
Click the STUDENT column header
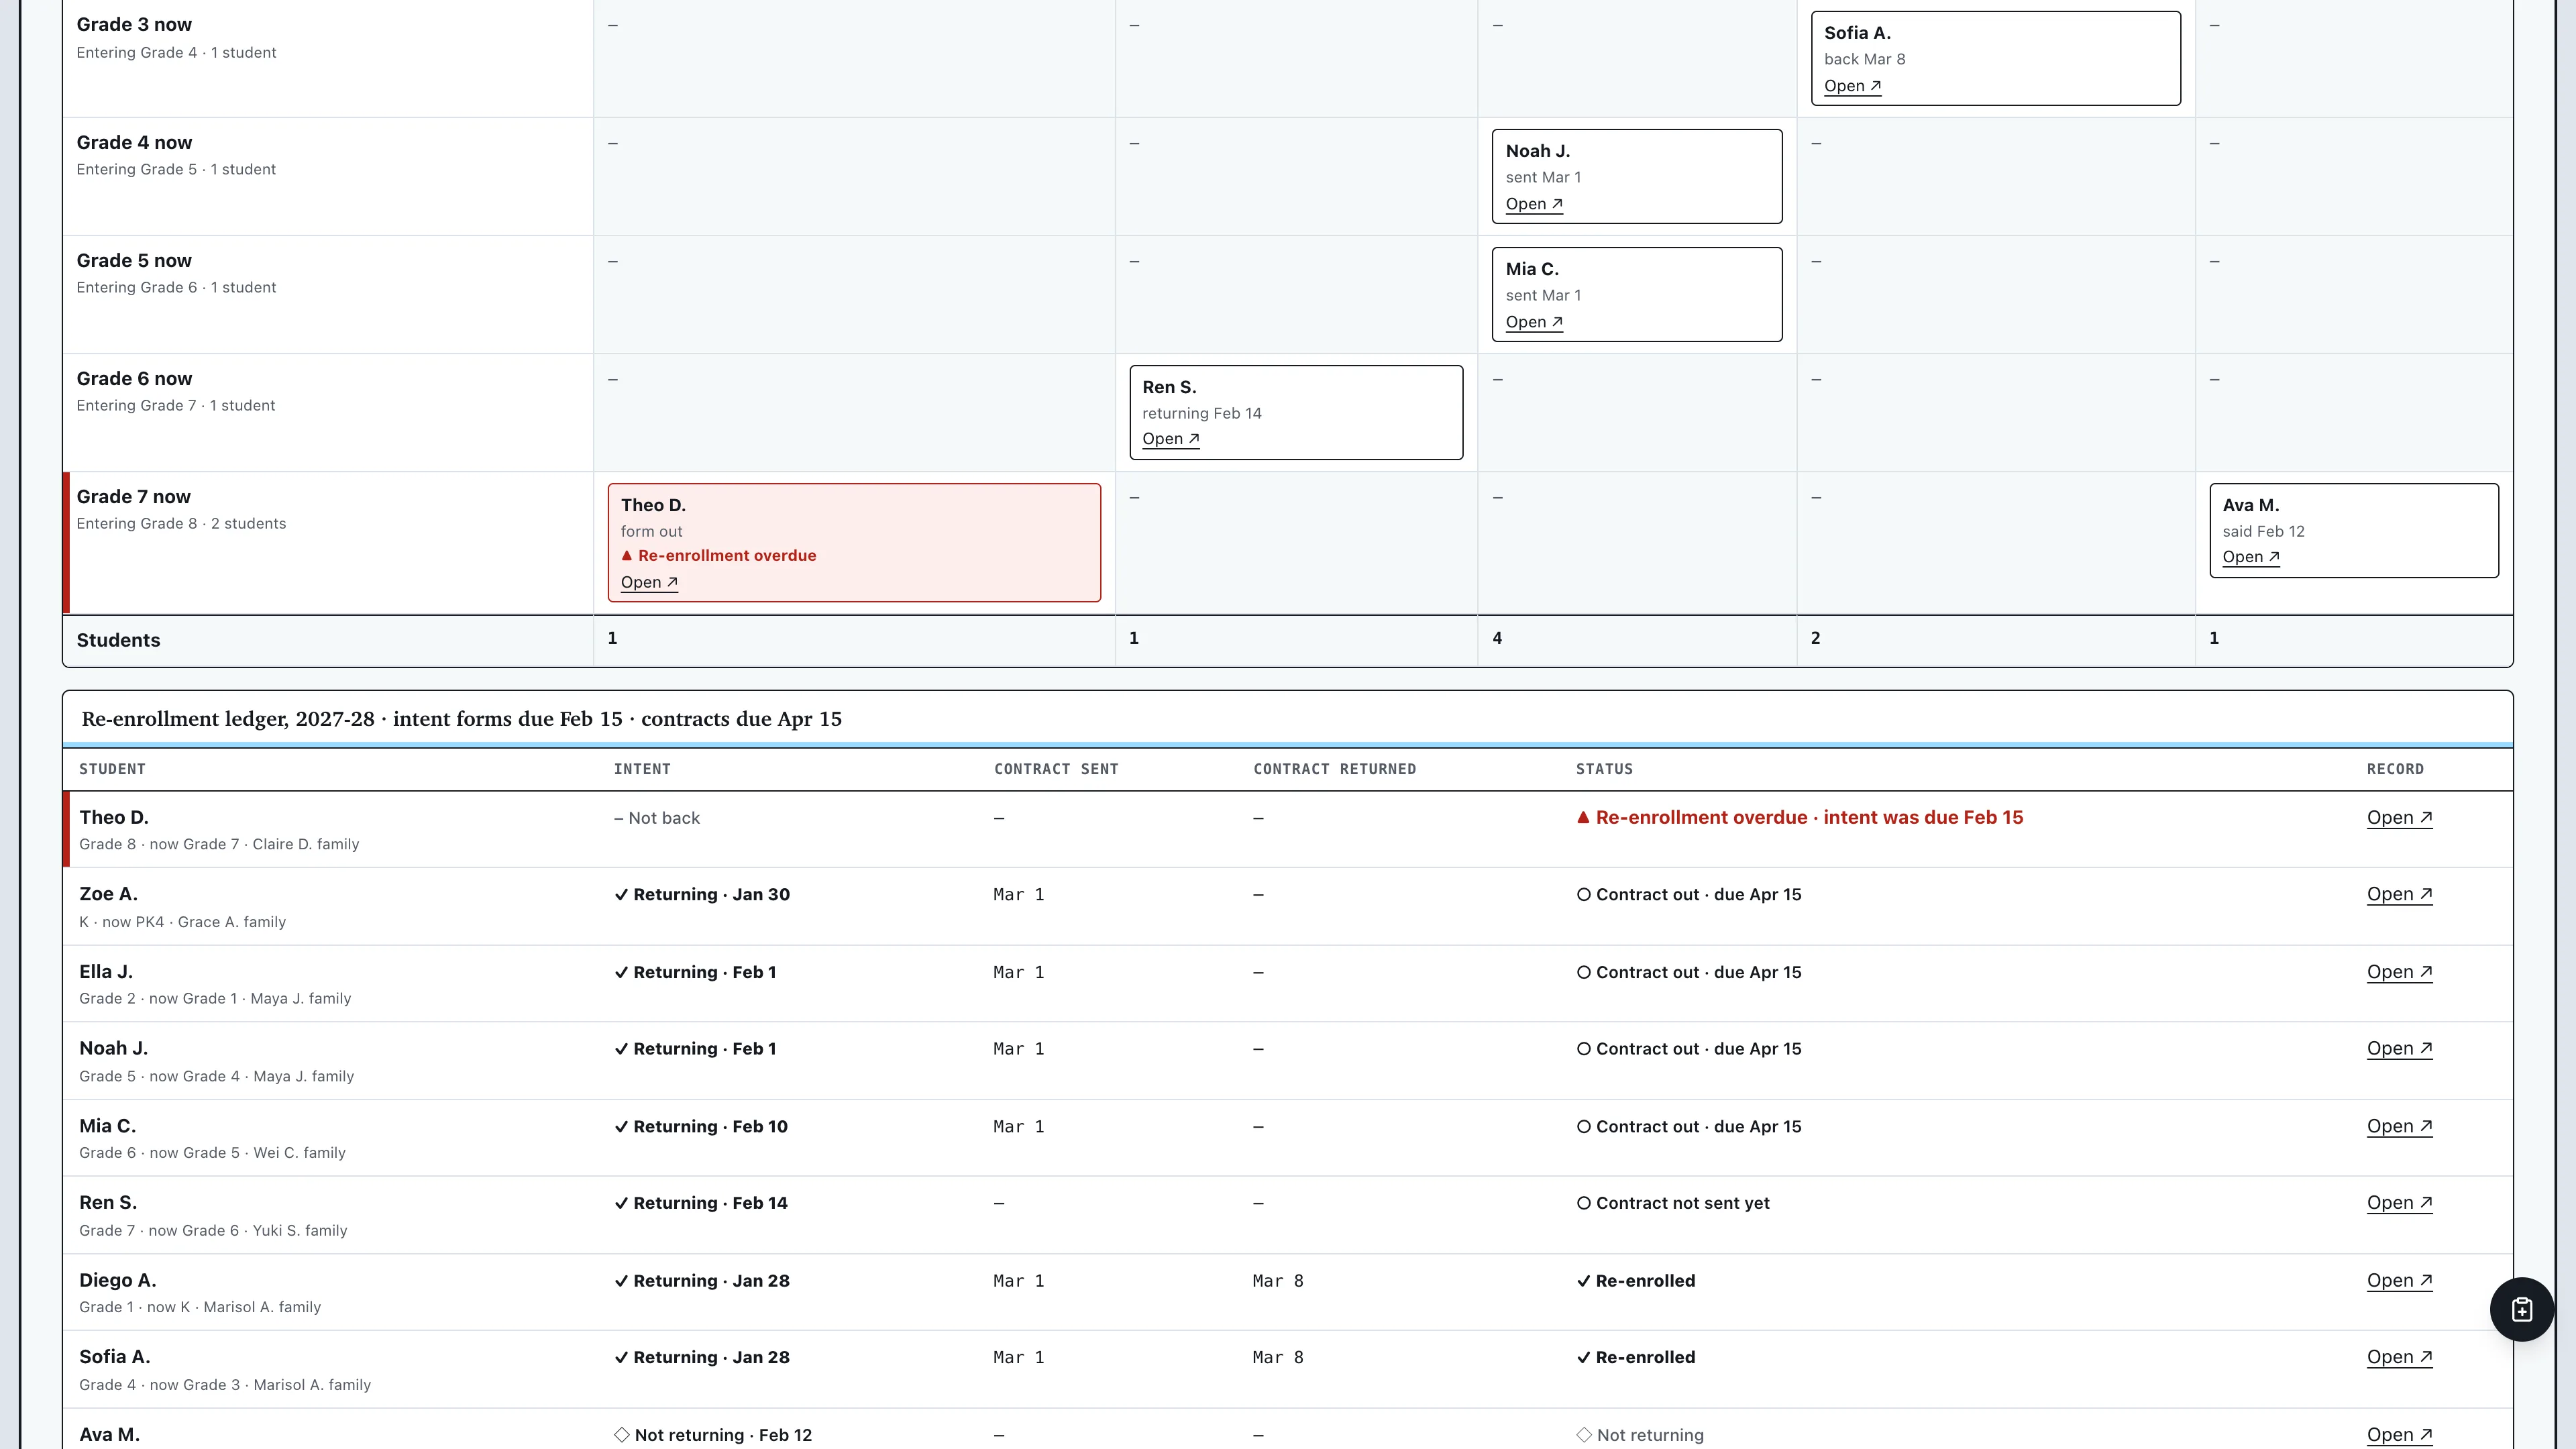(x=112, y=769)
